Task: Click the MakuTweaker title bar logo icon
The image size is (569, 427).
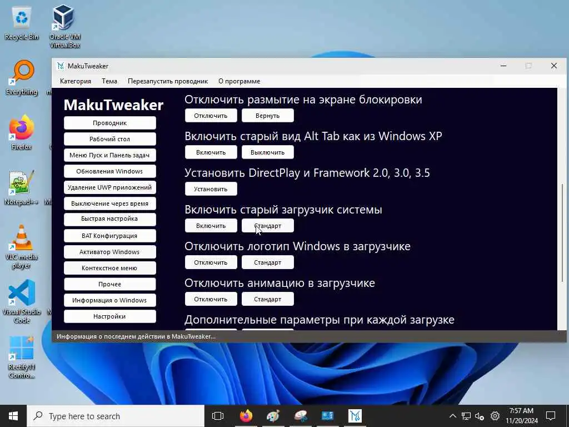Action: tap(60, 66)
